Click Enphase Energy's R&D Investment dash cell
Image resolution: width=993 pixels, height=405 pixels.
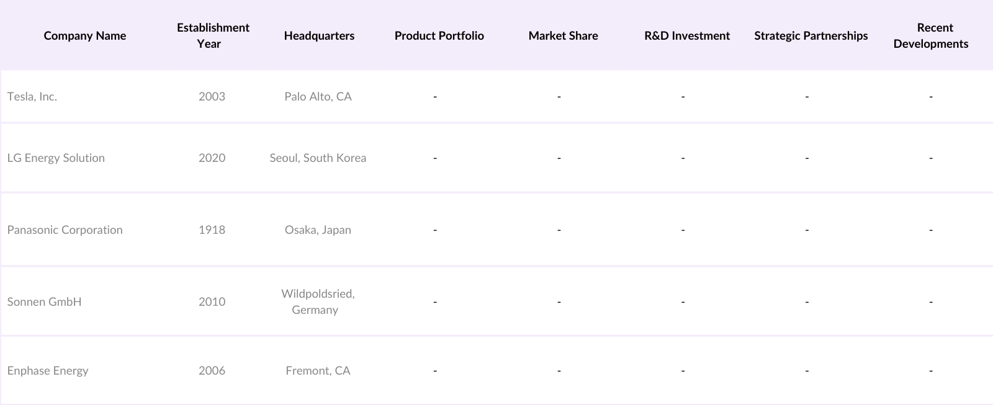tap(683, 370)
